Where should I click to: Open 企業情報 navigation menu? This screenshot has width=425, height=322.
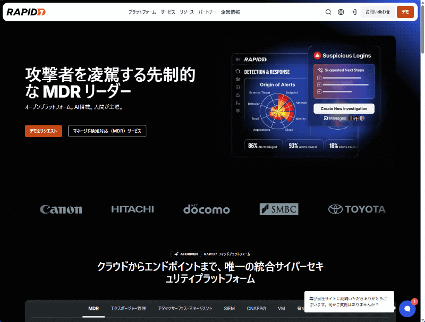point(230,12)
